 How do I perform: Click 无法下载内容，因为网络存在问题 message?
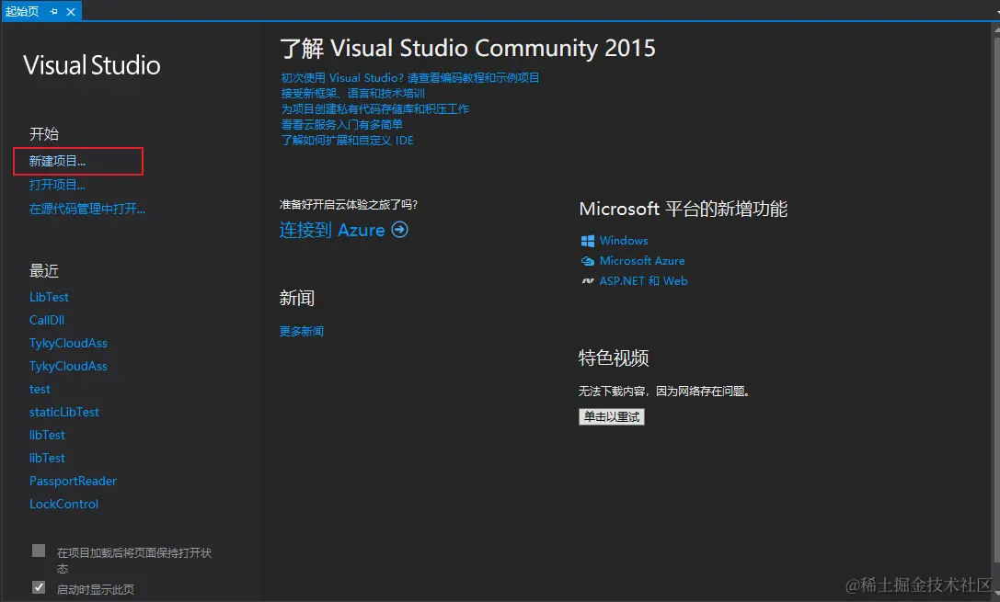tap(664, 392)
